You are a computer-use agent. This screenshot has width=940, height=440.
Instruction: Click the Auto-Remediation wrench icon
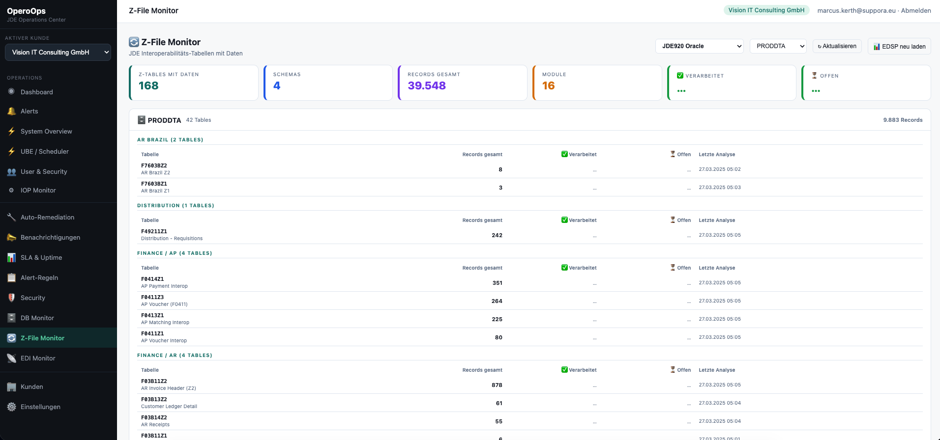click(x=11, y=217)
